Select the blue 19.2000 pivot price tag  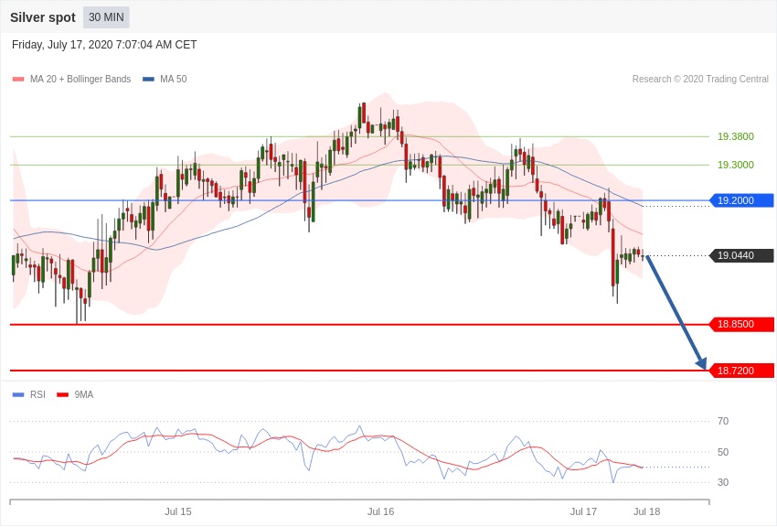tap(741, 200)
